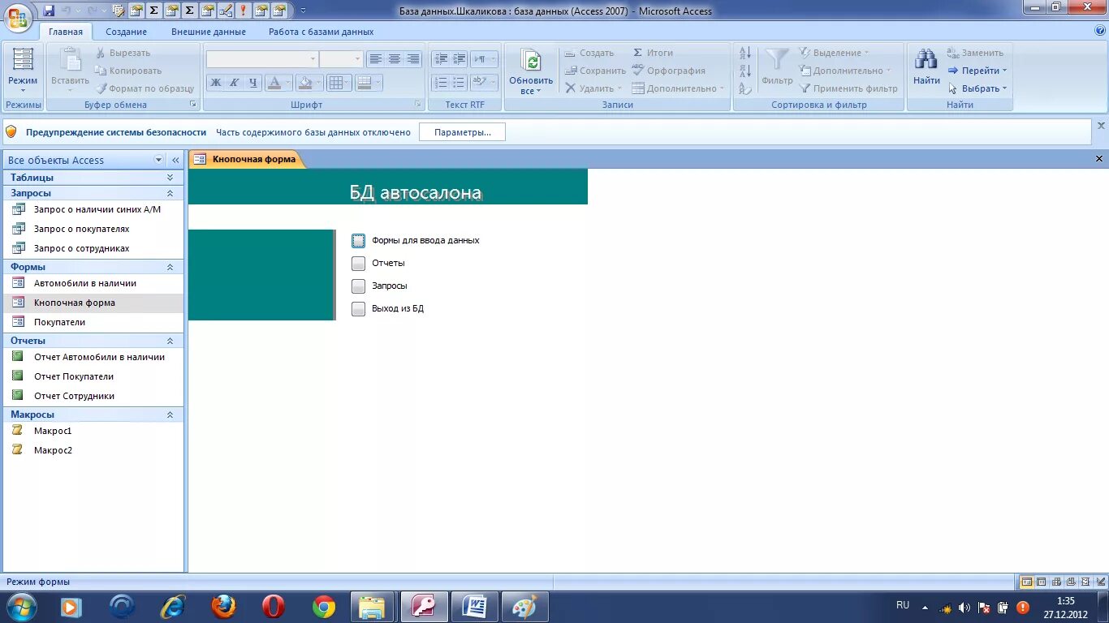Switch to the Создание ribbon tab

tap(126, 32)
